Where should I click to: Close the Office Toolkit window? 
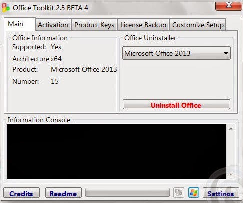229,6
